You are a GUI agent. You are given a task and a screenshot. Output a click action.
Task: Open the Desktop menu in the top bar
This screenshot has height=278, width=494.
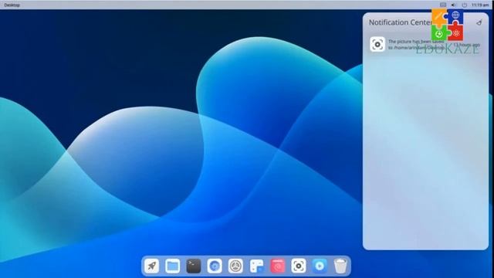12,5
